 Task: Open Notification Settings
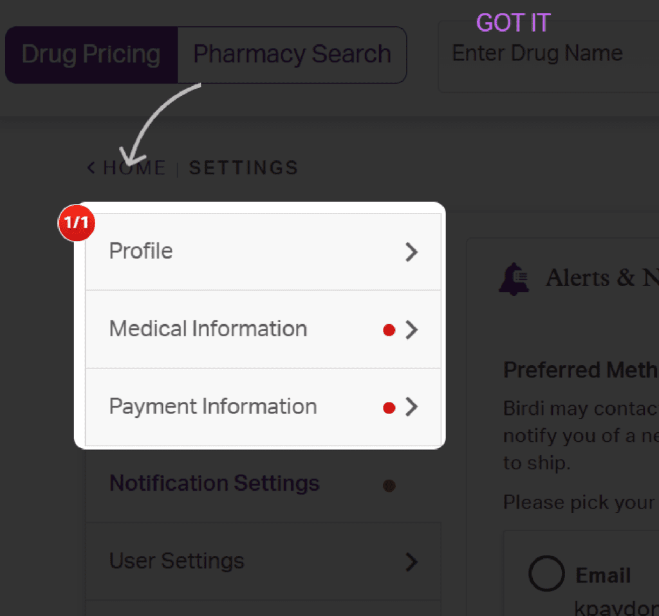214,484
